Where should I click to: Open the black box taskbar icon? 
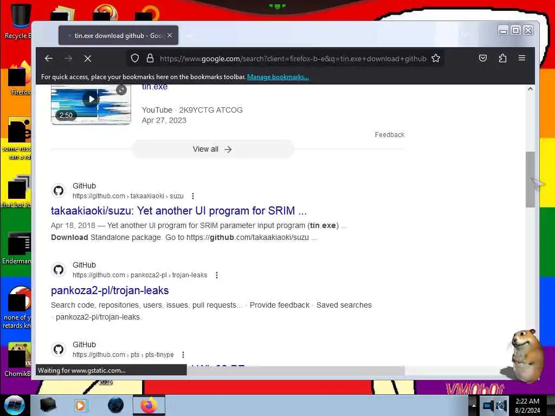tap(48, 405)
